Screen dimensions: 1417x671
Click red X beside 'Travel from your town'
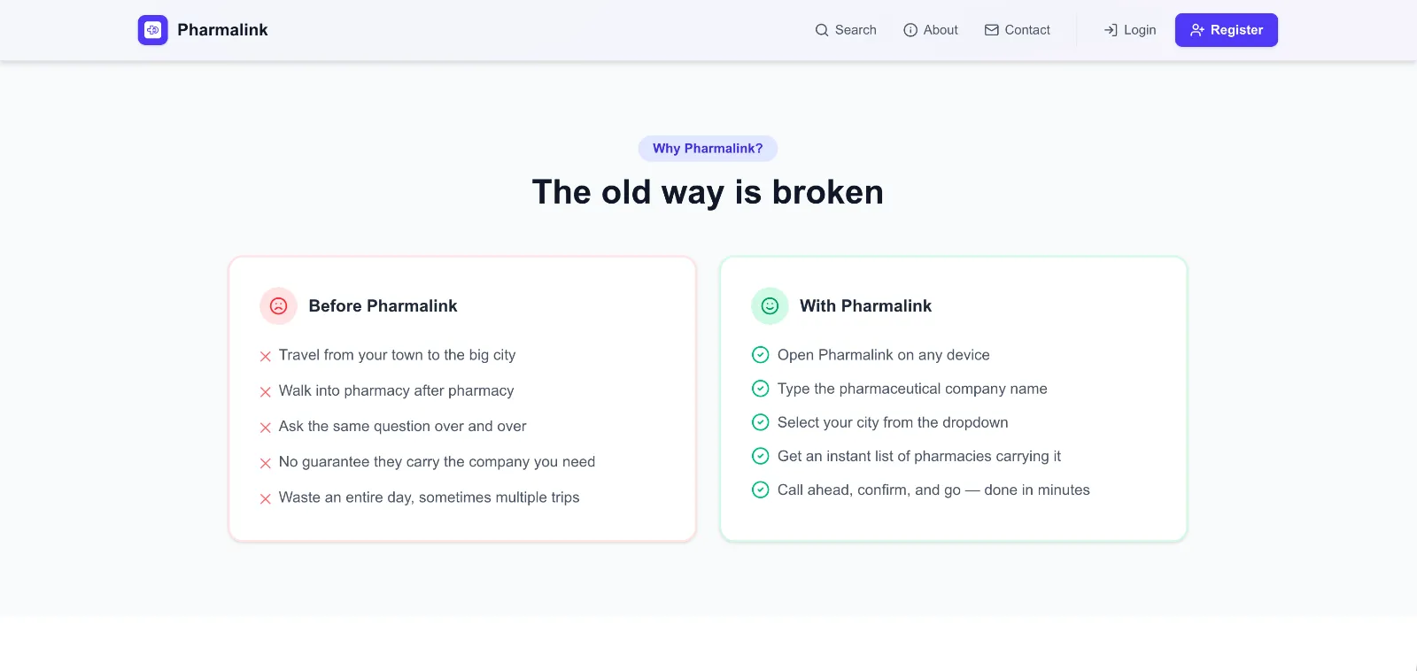pyautogui.click(x=266, y=357)
